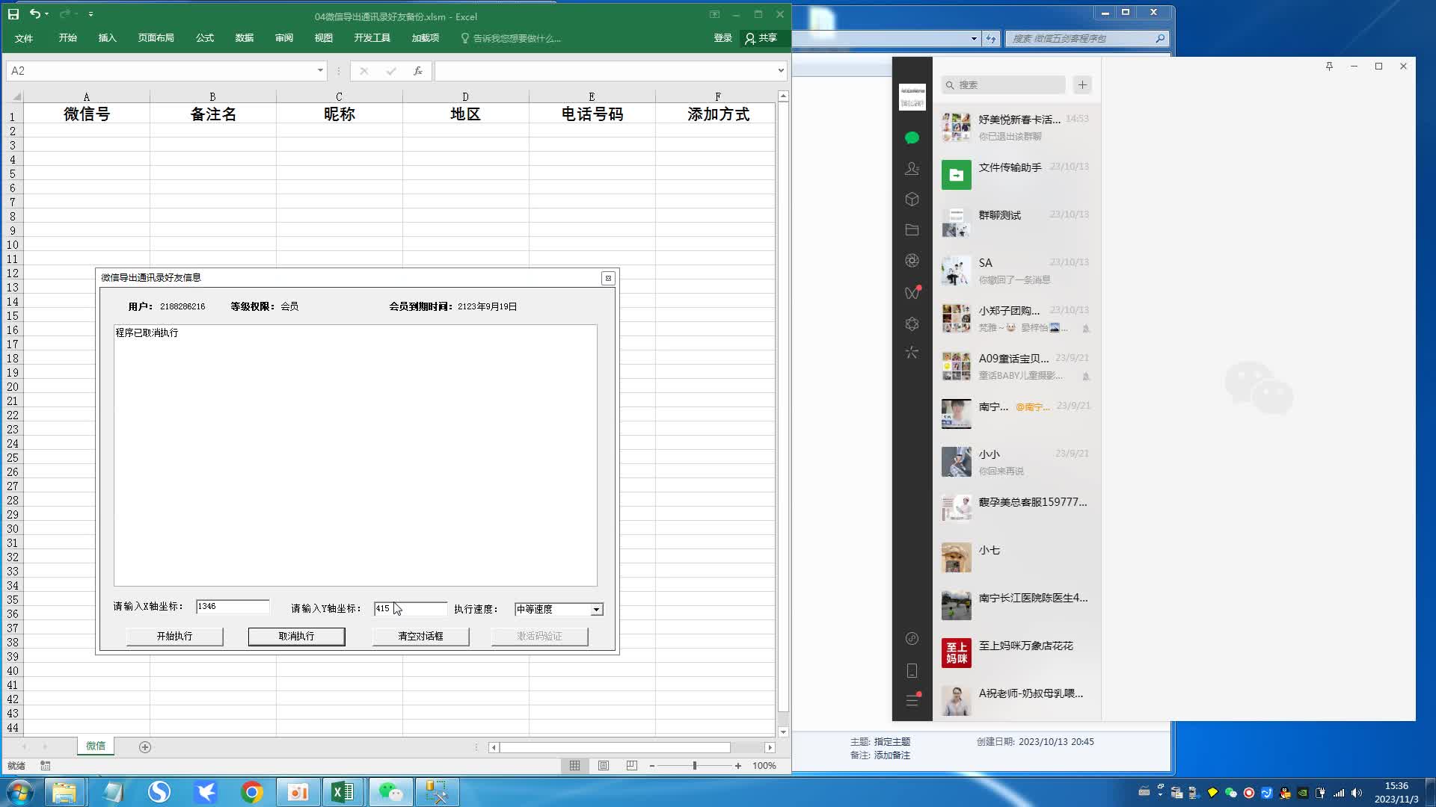1436x807 pixels.
Task: Click the 清空对话框 button
Action: pyautogui.click(x=420, y=637)
